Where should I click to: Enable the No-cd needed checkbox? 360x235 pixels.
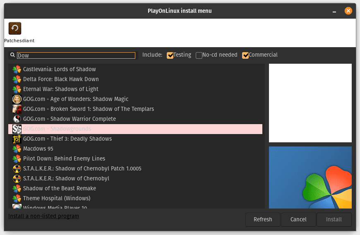coord(199,55)
